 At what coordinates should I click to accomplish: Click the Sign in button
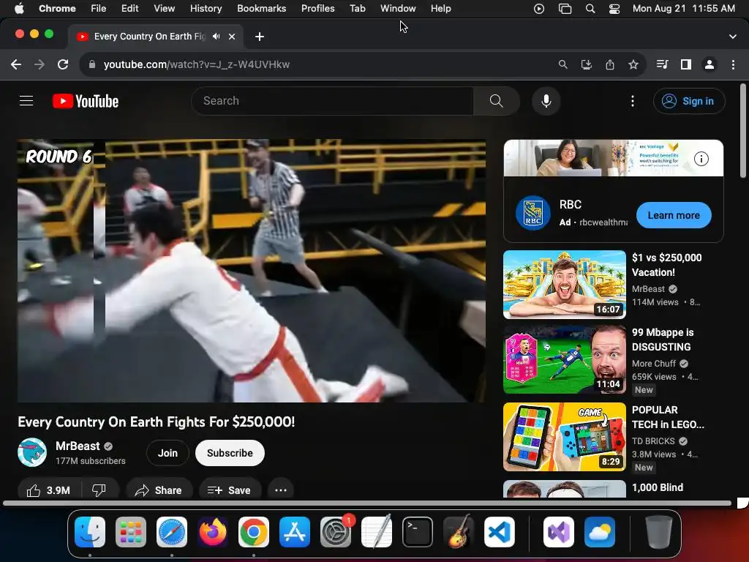[x=689, y=101]
